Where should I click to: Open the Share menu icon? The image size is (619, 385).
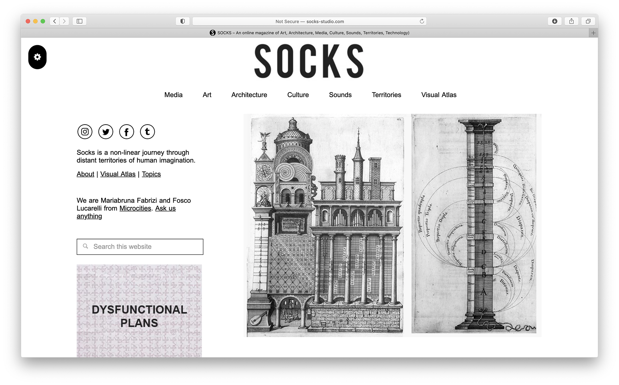coord(571,21)
